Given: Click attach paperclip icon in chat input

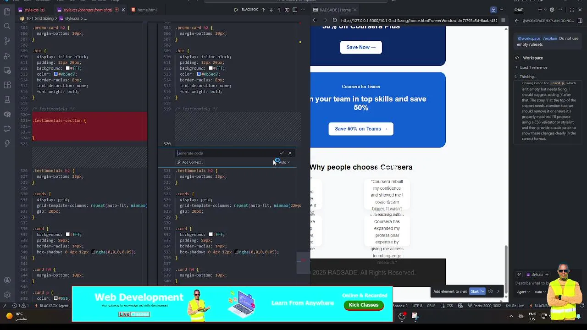Looking at the screenshot, I should click(519, 275).
